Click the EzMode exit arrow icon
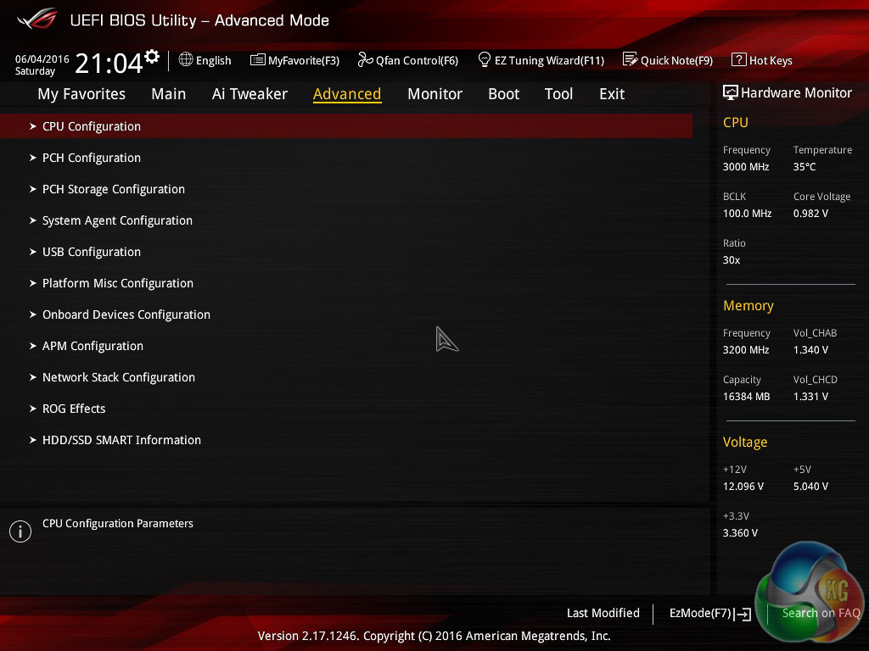869x651 pixels. pos(743,614)
